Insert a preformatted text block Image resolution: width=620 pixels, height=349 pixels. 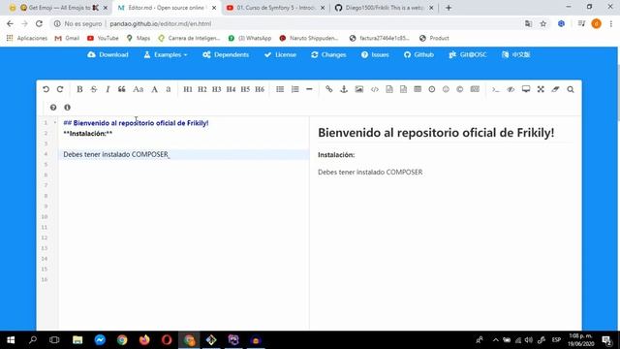[x=389, y=89]
